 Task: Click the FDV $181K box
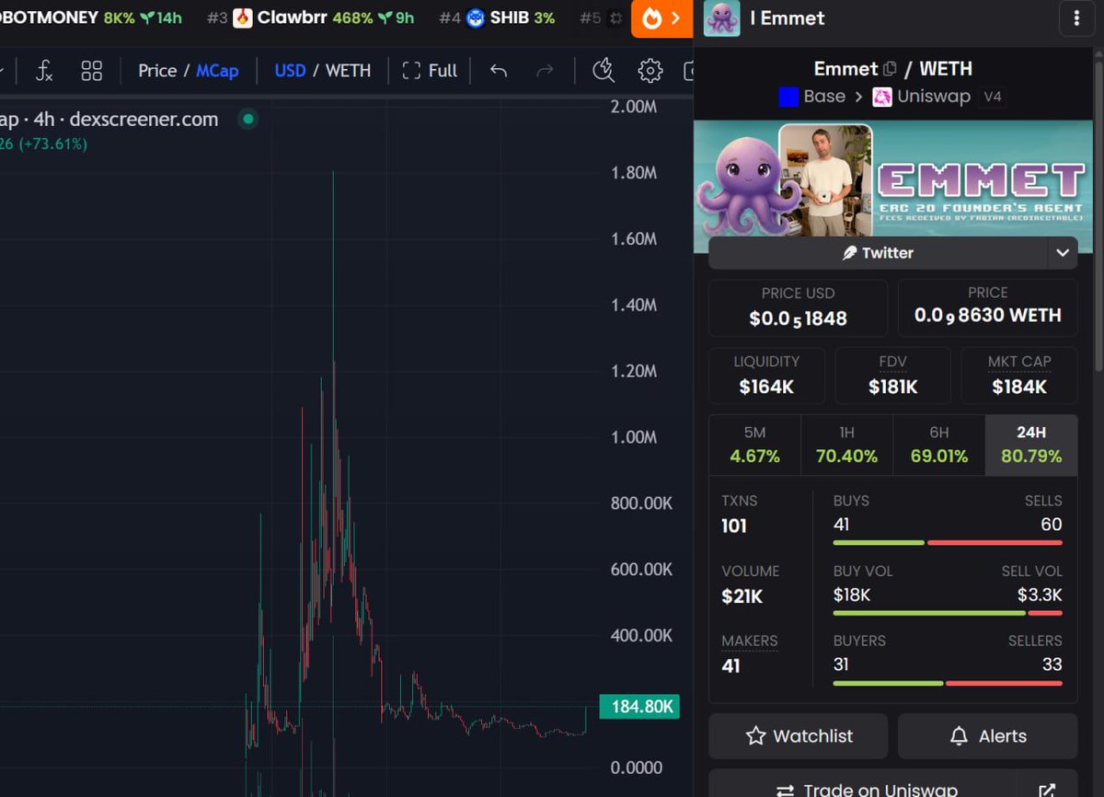(x=892, y=375)
